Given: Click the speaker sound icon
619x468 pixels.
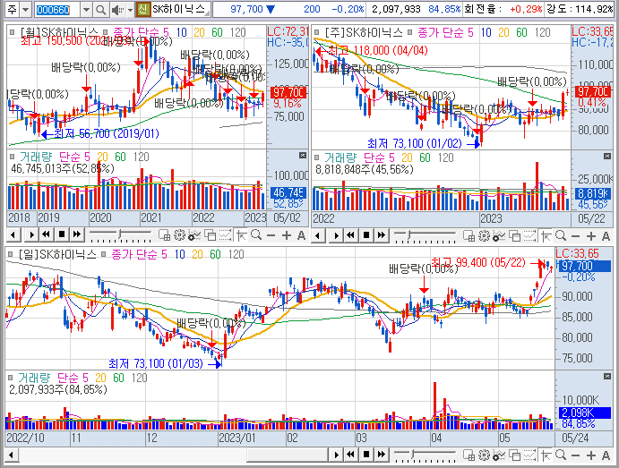Looking at the screenshot, I should [x=117, y=10].
